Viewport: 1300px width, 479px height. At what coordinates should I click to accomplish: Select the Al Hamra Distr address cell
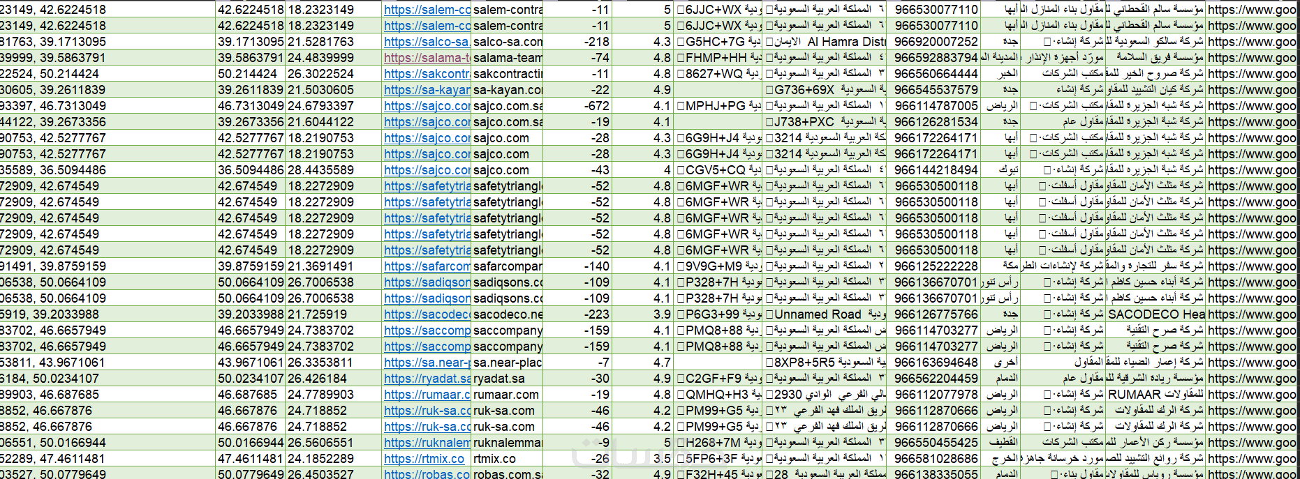[826, 42]
